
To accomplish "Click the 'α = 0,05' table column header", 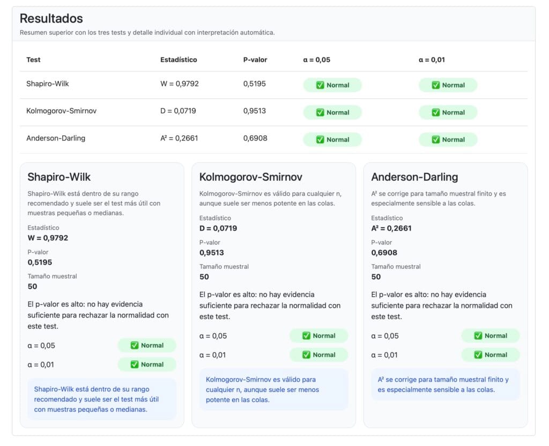I will point(316,60).
